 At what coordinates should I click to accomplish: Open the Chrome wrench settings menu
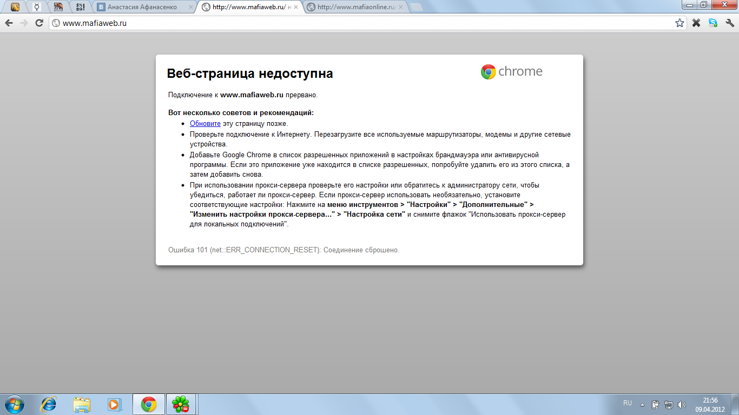point(729,23)
